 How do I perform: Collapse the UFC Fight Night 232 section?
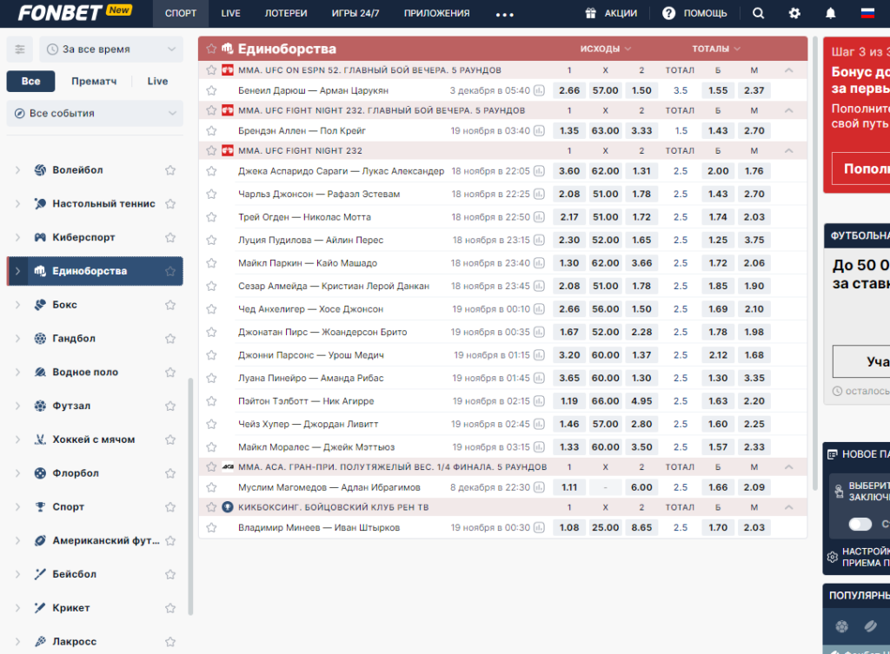pyautogui.click(x=788, y=151)
